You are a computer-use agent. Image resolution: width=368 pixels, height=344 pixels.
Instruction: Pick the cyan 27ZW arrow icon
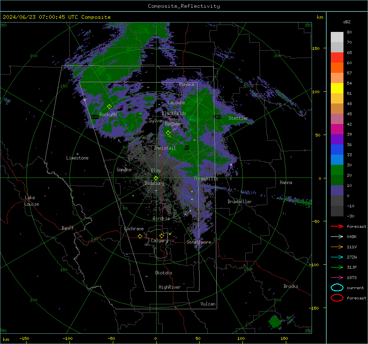click(337, 257)
